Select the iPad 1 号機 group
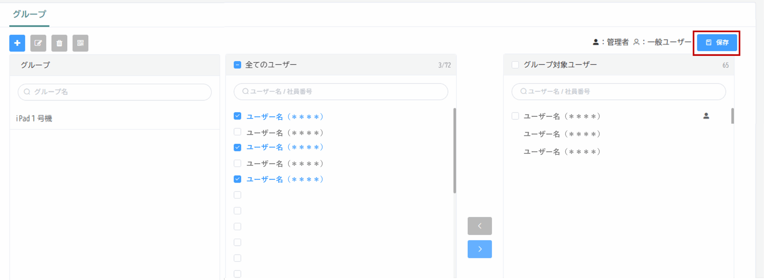The height and width of the screenshot is (280, 764). [34, 119]
